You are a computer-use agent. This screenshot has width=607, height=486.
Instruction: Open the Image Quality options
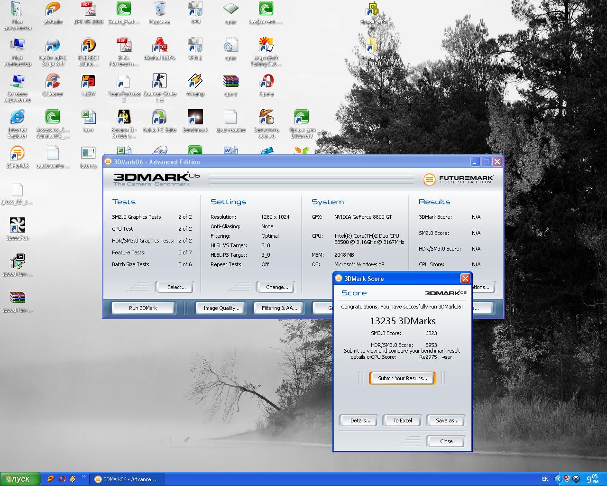click(x=221, y=308)
